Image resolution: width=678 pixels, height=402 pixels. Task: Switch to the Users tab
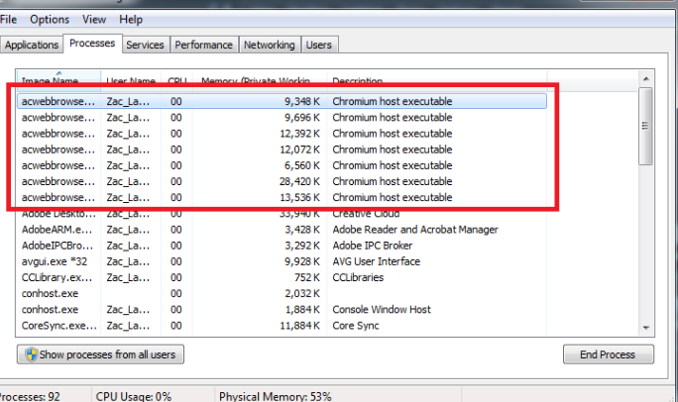pyautogui.click(x=319, y=45)
